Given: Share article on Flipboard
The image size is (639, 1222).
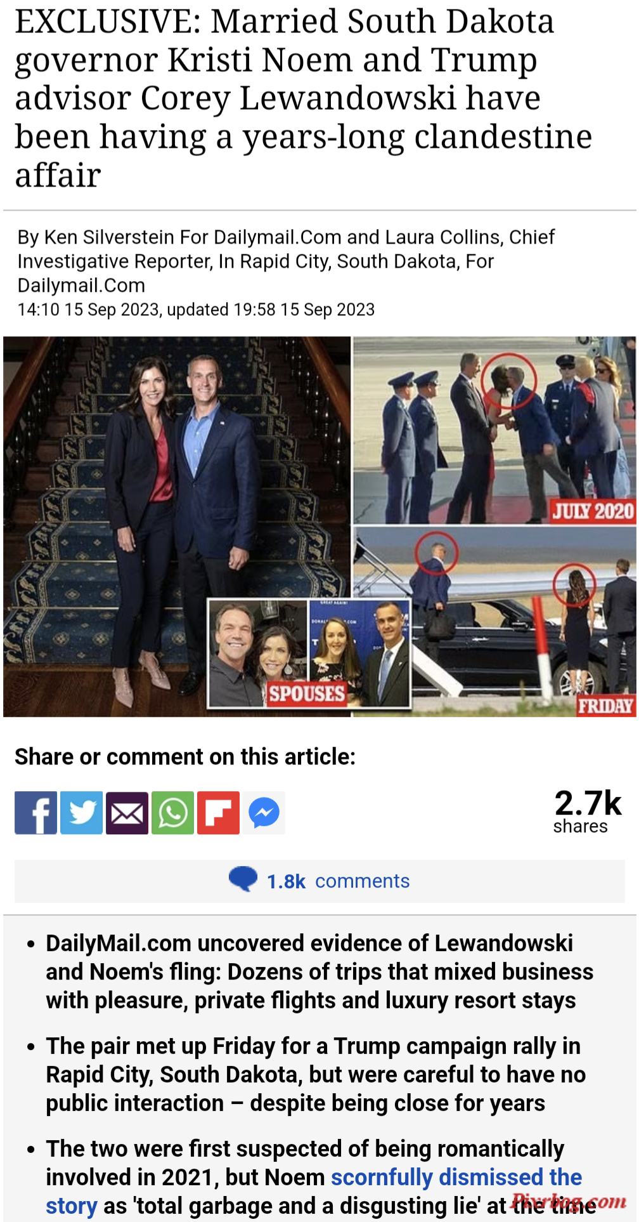Looking at the screenshot, I should [219, 813].
